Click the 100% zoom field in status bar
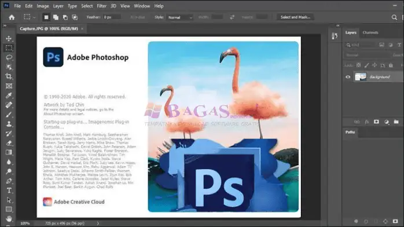Screen dimensions: 404x227 pos(25,224)
